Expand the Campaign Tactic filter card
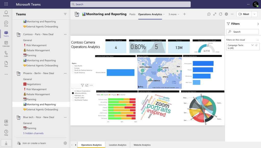Screen dimensions: 261x148 click(x=252, y=45)
